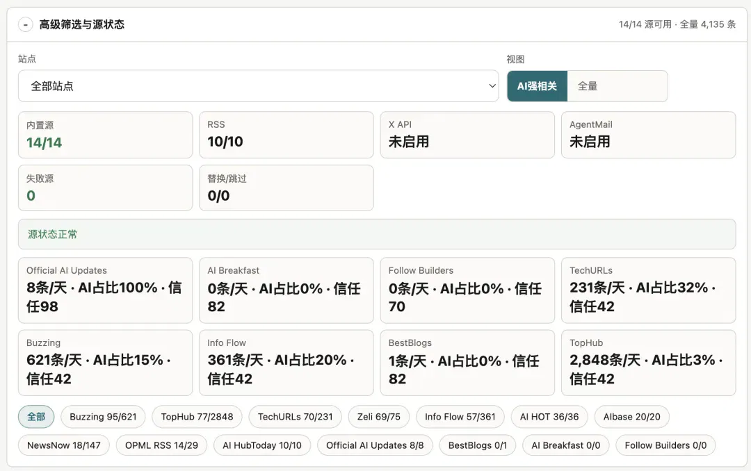Filter by AI Breakfast 0/0 chip
Image resolution: width=751 pixels, height=471 pixels.
[565, 445]
